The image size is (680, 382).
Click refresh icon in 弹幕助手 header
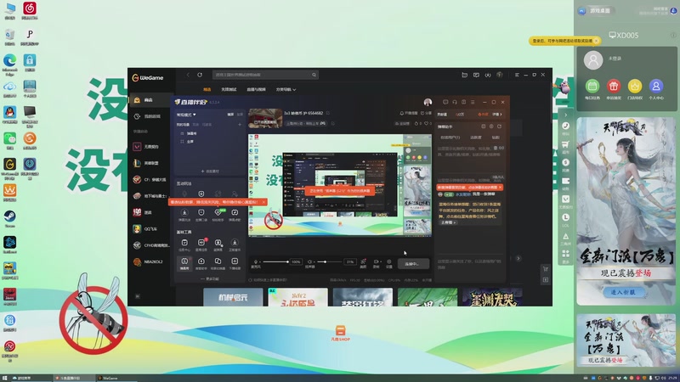click(499, 126)
